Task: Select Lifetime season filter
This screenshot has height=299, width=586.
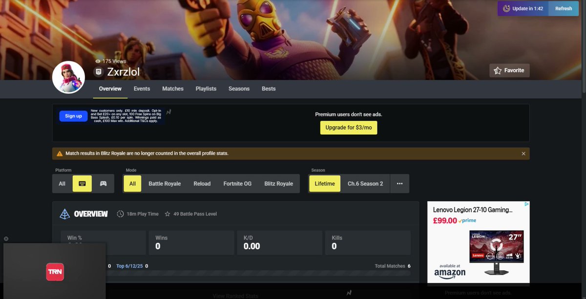Action: coord(325,184)
